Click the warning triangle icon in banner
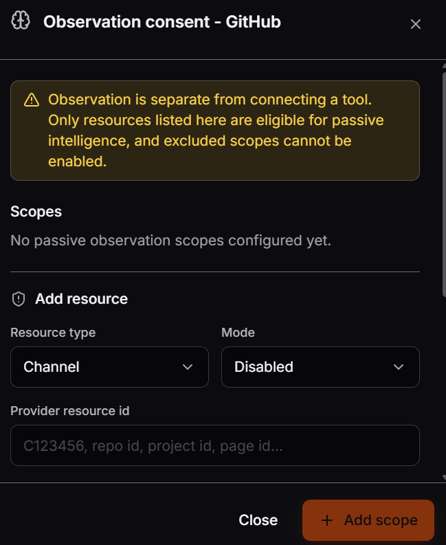446x545 pixels. click(32, 100)
